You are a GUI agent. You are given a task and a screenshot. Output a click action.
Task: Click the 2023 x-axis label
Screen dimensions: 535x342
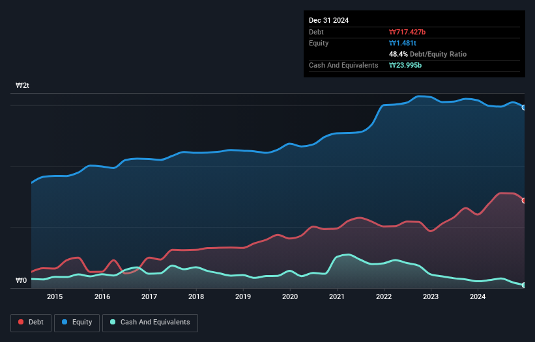pos(431,296)
